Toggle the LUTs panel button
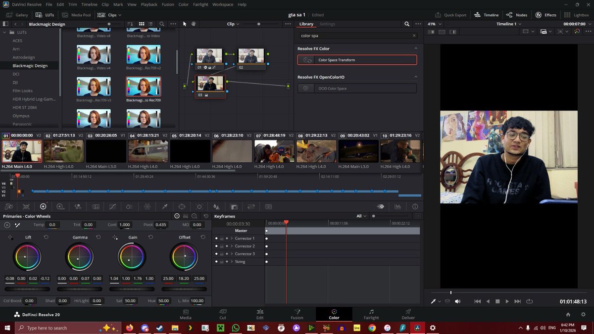The height and width of the screenshot is (334, 594). coord(46,15)
